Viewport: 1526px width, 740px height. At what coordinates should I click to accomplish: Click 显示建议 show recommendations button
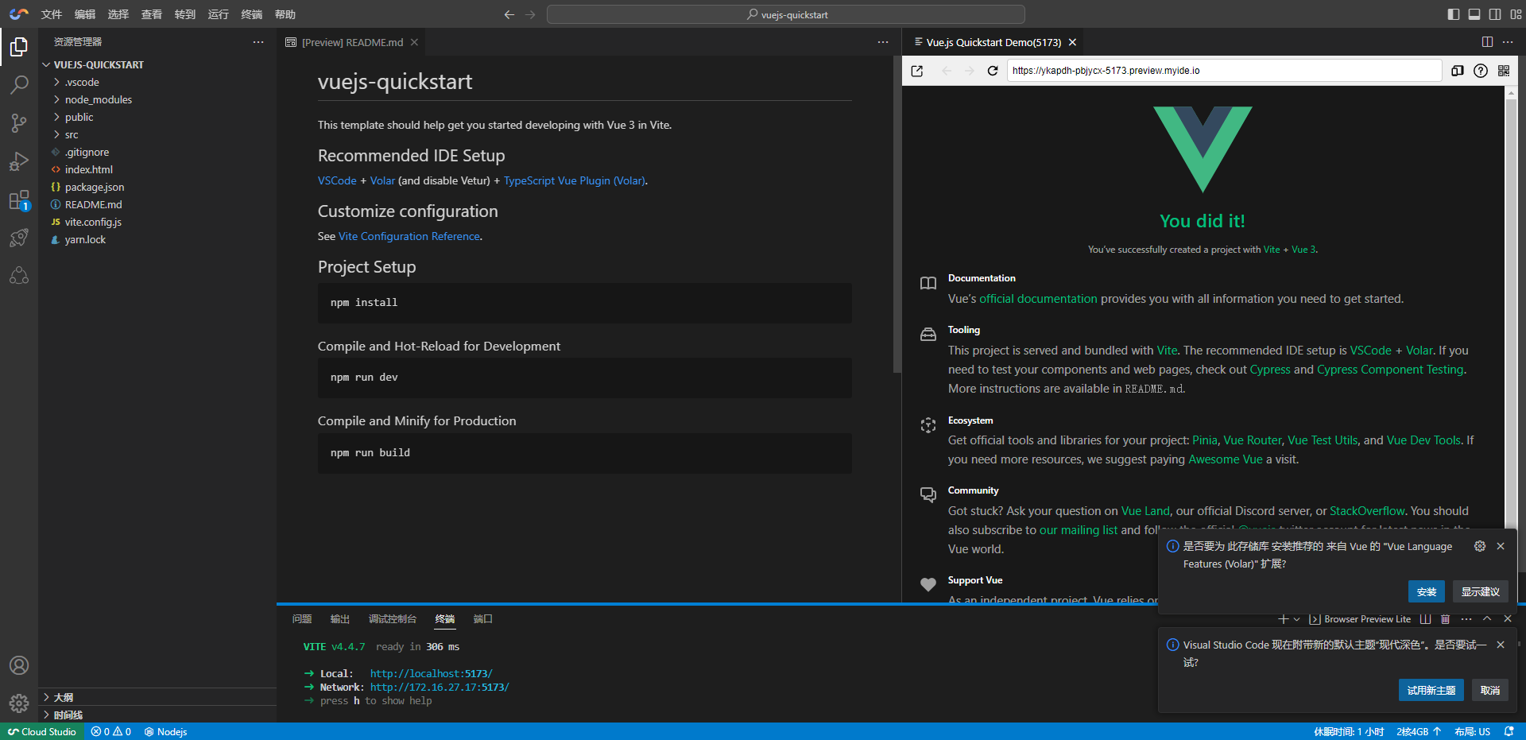1481,591
